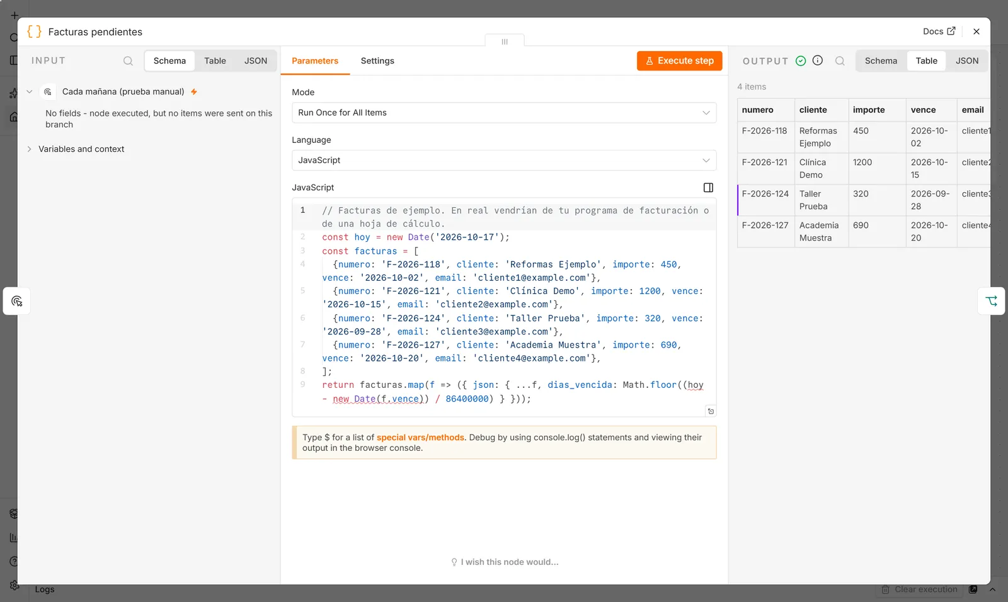Open the next node button on right edge
1008x602 pixels.
[x=992, y=301]
